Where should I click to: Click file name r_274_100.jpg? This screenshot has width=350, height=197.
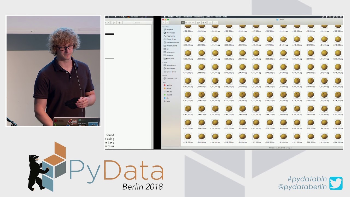point(284,101)
